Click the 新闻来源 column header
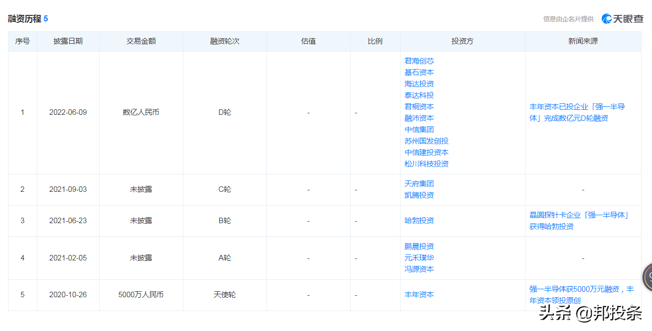The width and height of the screenshot is (652, 331). coord(583,41)
